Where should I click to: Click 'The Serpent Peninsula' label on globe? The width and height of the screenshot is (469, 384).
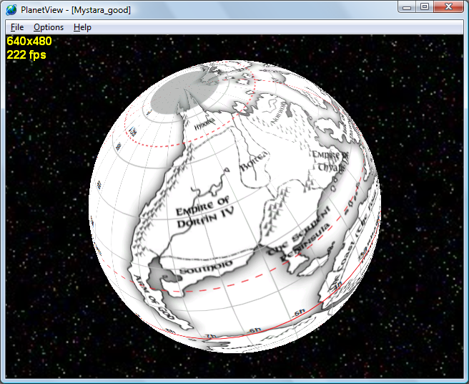297,234
